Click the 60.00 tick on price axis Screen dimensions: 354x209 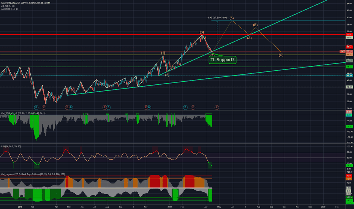click(349, 17)
